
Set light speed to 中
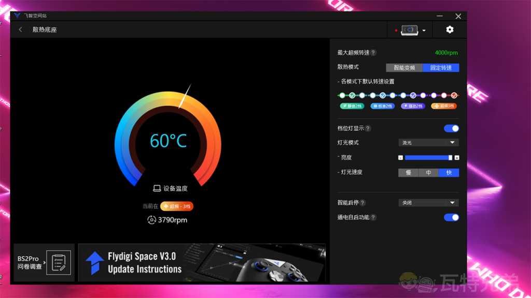click(x=429, y=173)
